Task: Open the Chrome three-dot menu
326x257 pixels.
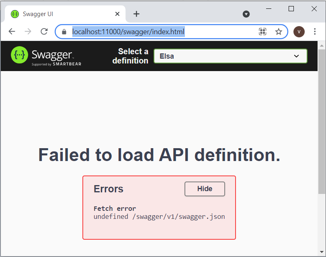Action: (x=315, y=31)
